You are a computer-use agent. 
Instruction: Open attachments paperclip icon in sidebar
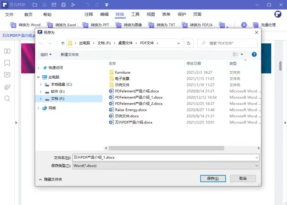coord(7,87)
